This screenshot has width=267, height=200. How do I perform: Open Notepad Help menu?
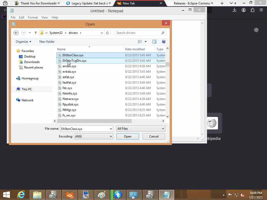coord(55,17)
